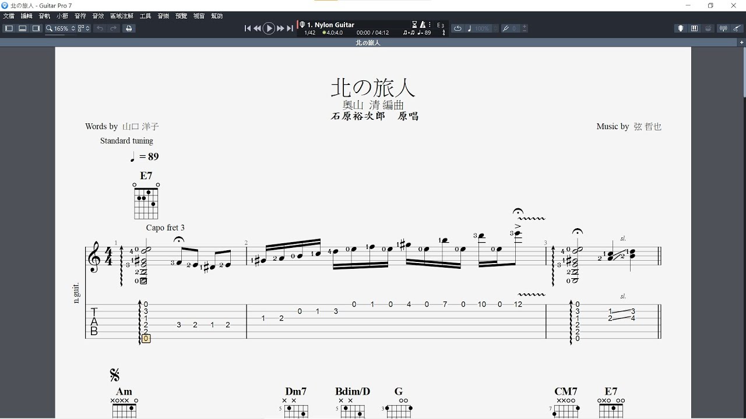Open the 音軌 (Track) menu
Screen dimensions: 746x419
44,16
